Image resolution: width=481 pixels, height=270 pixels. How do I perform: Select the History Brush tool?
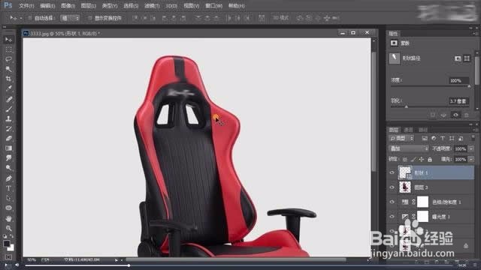pos(8,128)
